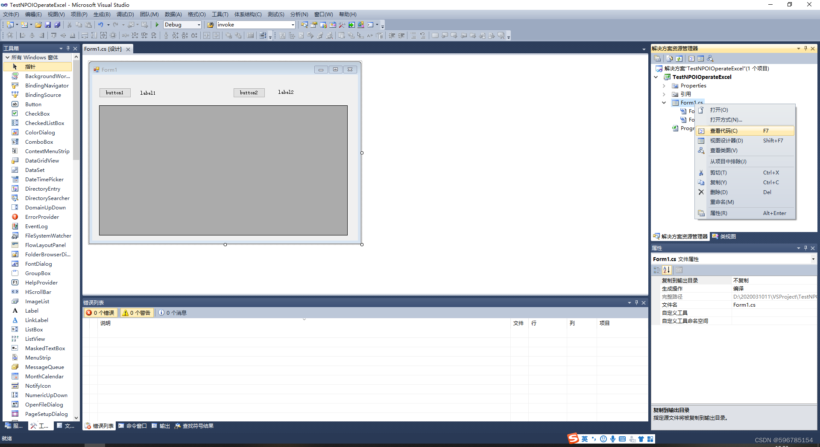Click the Find in Files icon beside invoke box
The image size is (820, 447).
tap(210, 25)
